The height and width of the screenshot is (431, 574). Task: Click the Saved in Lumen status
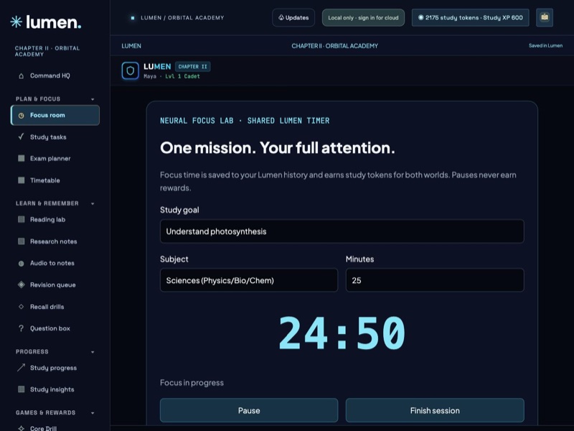[545, 45]
